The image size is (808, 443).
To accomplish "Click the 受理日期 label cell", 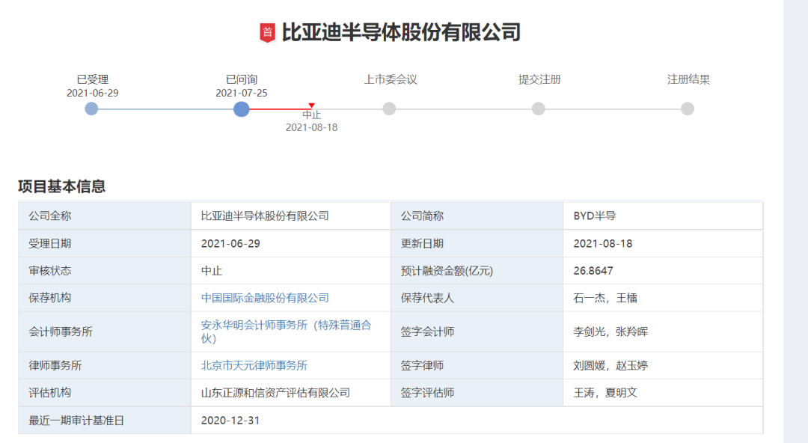I will point(105,243).
